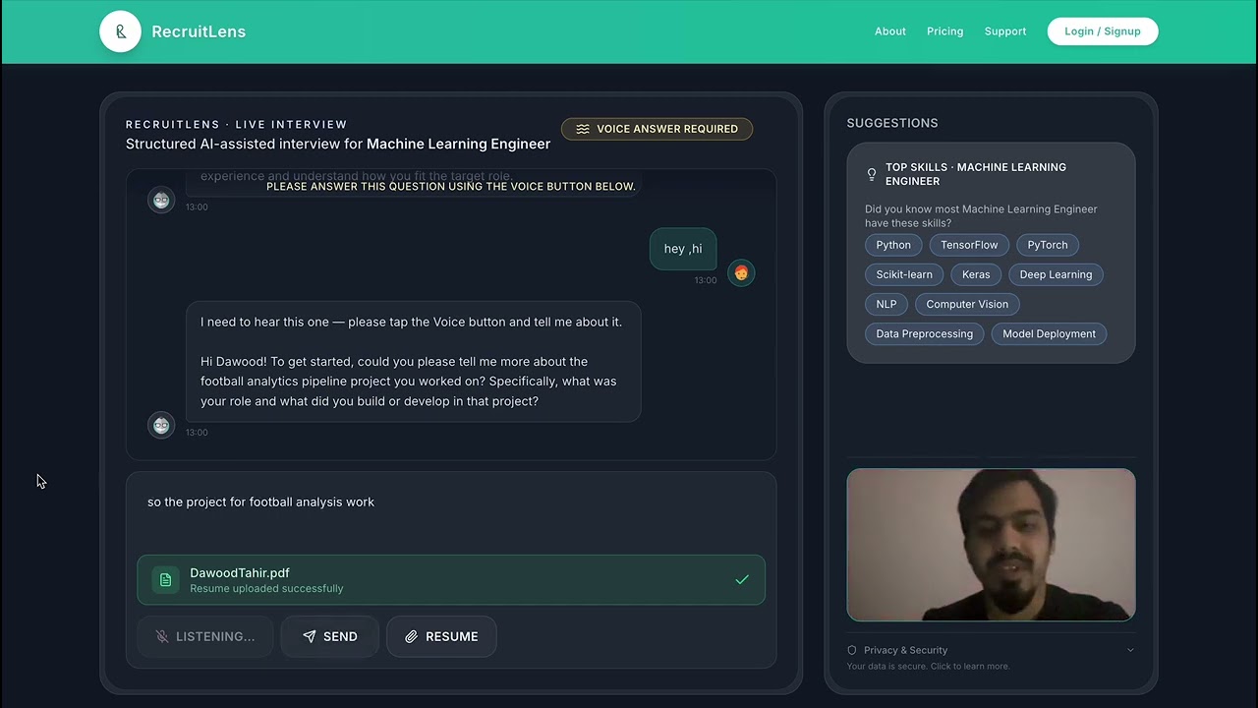Click the DawoodTahir.pdf document icon

(165, 580)
